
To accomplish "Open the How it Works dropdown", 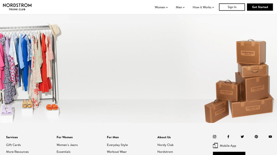I will click(203, 7).
